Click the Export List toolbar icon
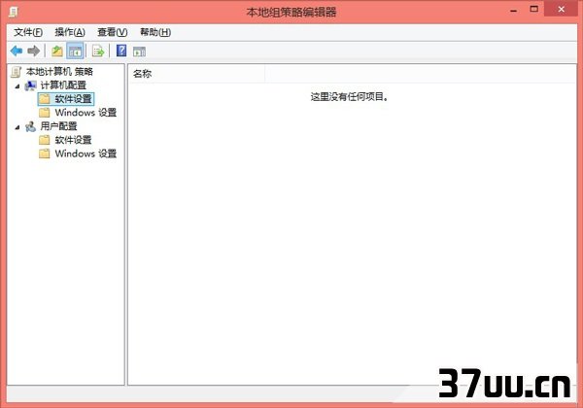 coord(98,51)
